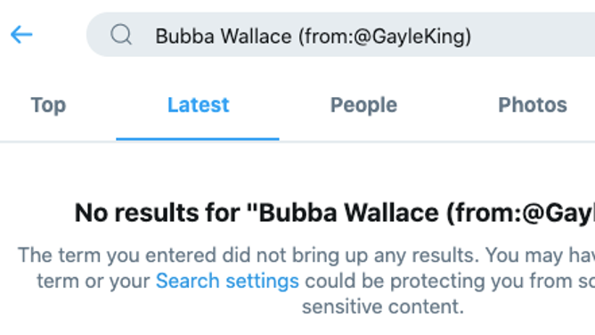Click the blue underline beneath Latest
This screenshot has width=595, height=335.
pyautogui.click(x=198, y=139)
